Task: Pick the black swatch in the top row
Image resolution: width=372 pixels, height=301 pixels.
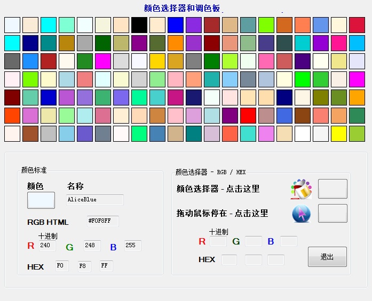Action: (139, 25)
